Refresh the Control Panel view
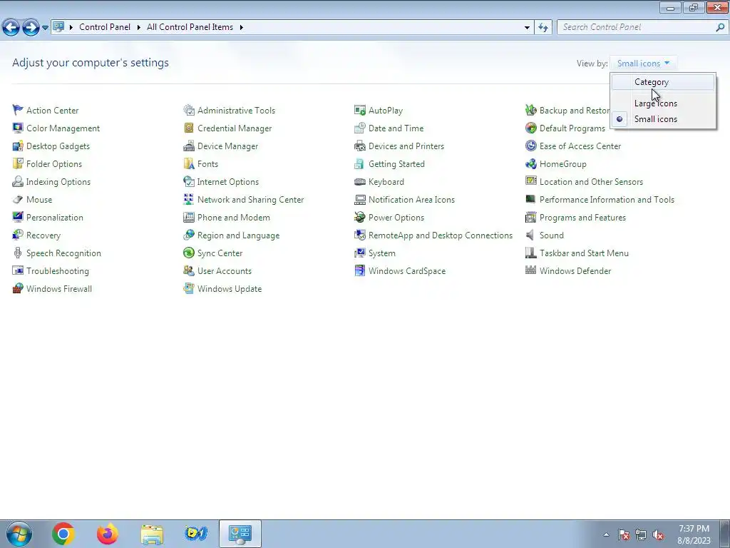 [543, 28]
